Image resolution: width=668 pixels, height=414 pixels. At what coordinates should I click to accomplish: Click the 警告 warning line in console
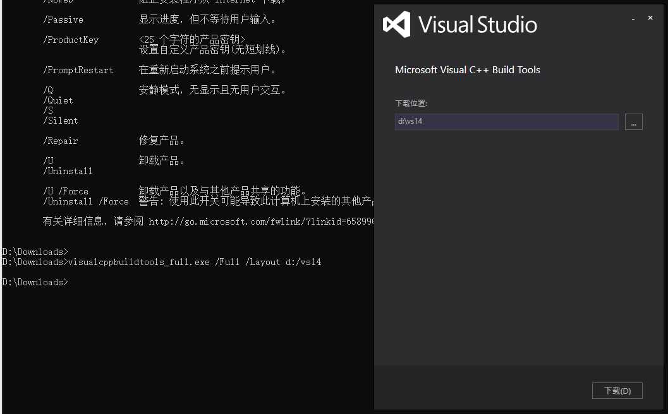pyautogui.click(x=256, y=201)
